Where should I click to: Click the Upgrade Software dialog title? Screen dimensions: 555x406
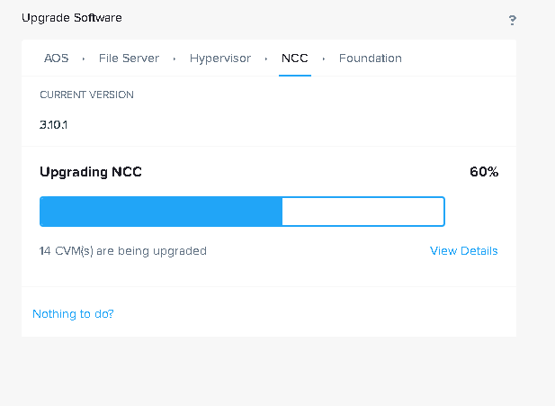click(72, 18)
